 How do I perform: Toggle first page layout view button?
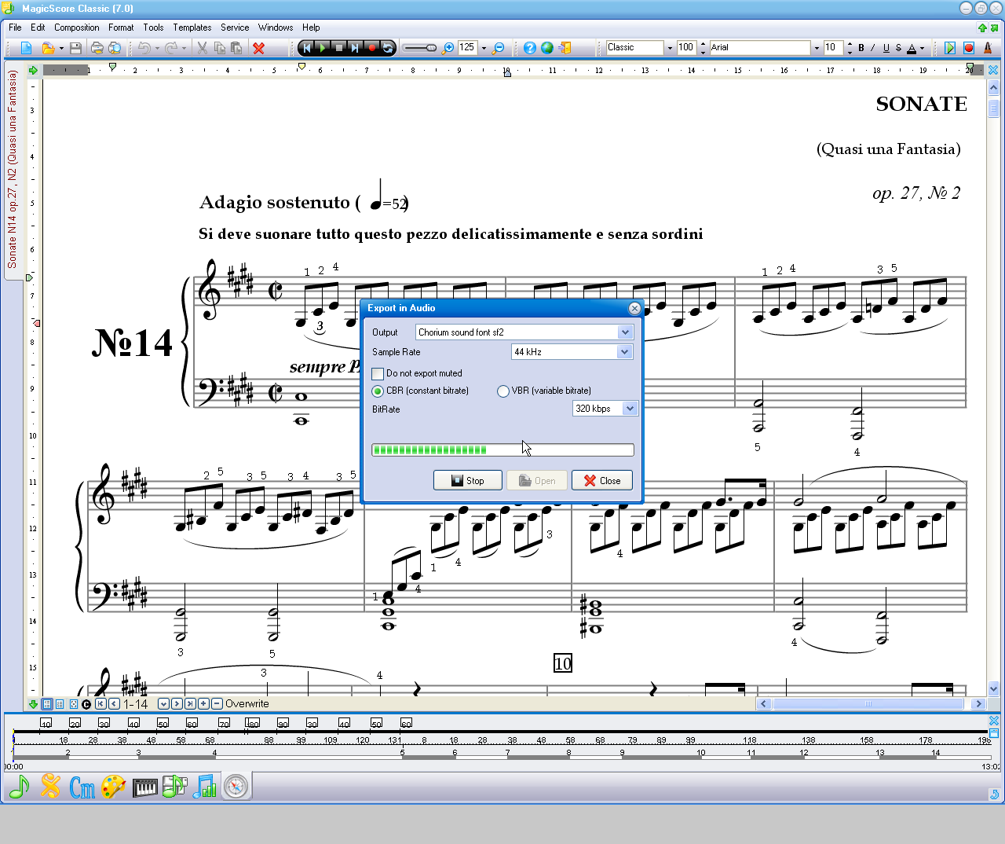[x=47, y=704]
